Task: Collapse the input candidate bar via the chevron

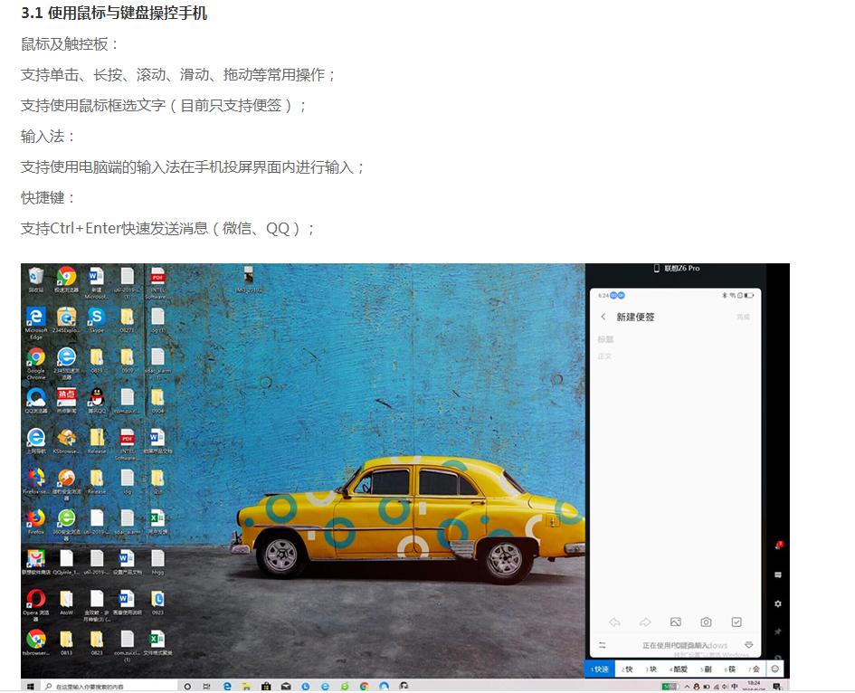Action: coord(748,644)
